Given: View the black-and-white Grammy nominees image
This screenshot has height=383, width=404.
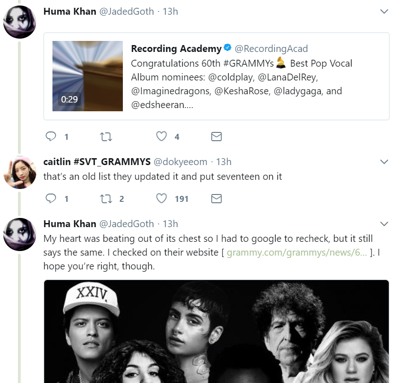Looking at the screenshot, I should point(216,331).
